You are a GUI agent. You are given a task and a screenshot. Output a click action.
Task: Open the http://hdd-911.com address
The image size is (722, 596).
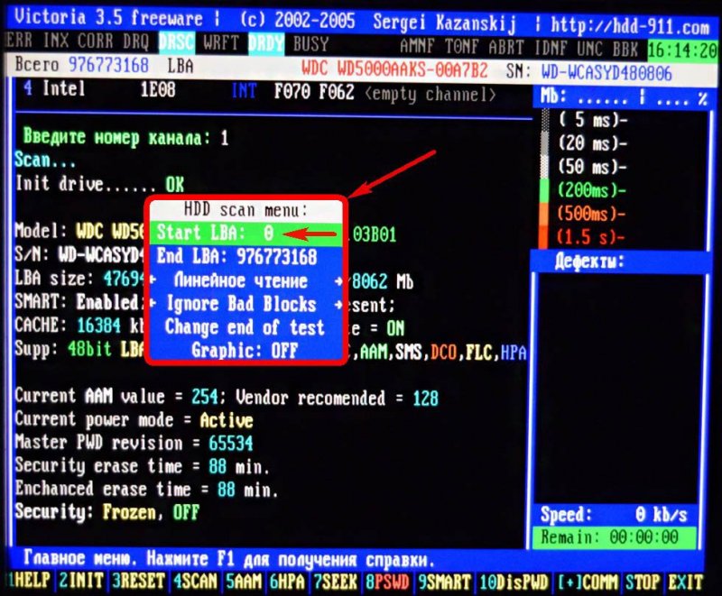(630, 26)
